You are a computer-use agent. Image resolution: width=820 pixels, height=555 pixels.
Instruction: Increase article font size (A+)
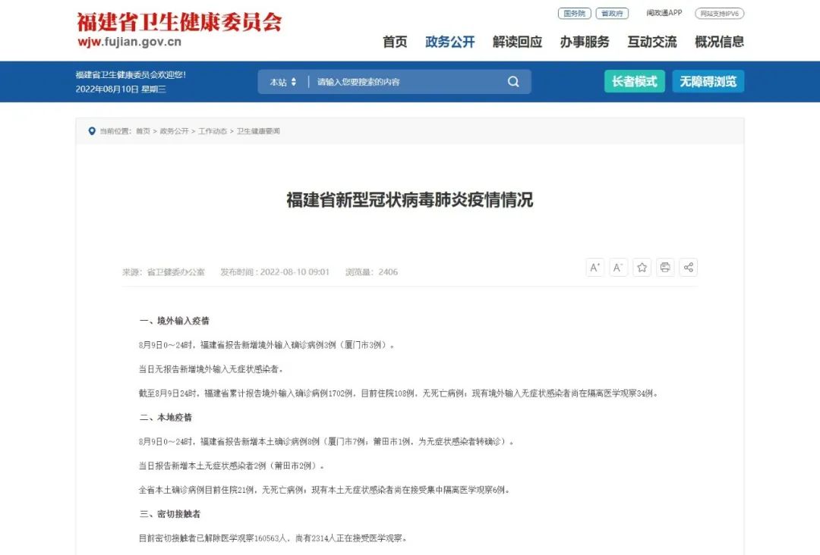595,268
